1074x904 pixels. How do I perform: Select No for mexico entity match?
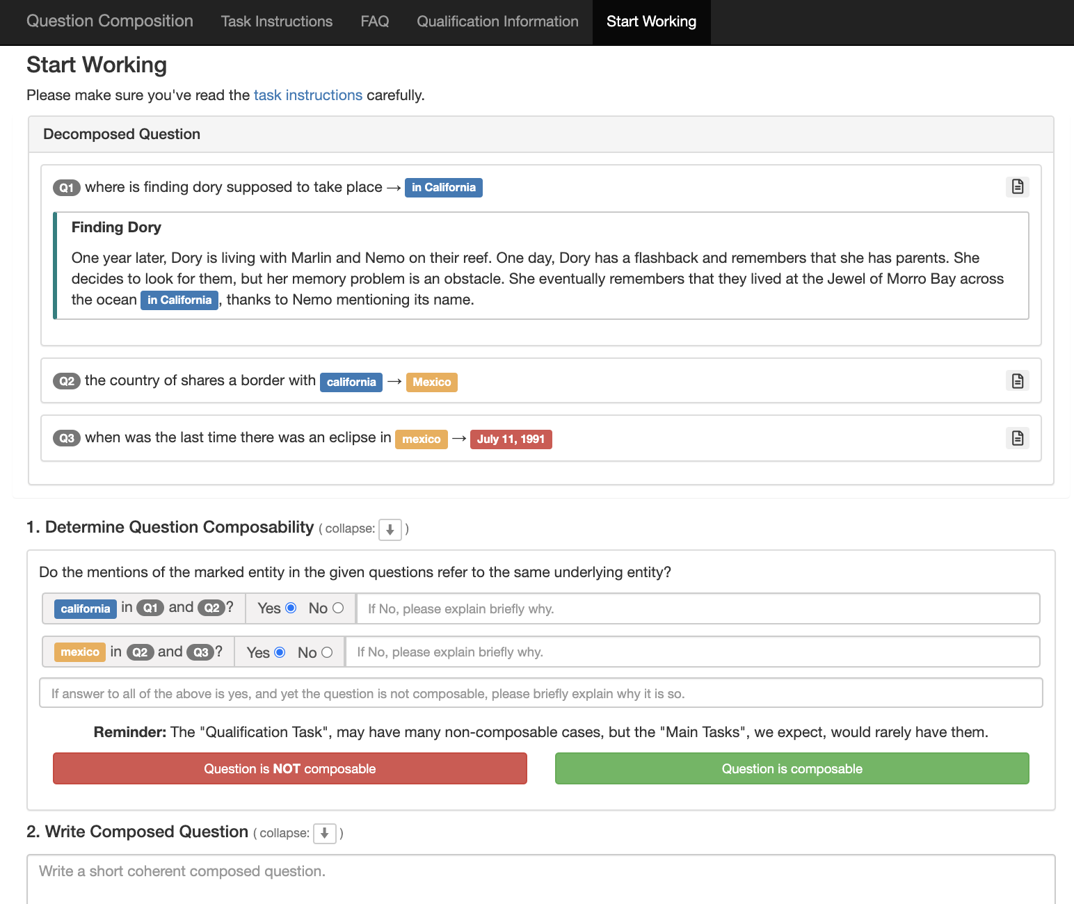(x=327, y=652)
